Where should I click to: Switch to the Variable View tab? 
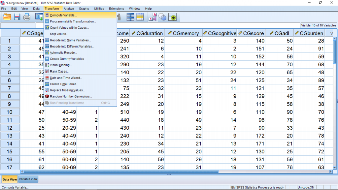[28, 179]
